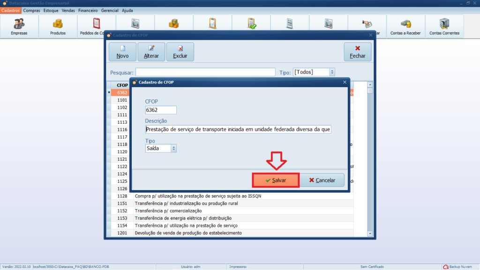Click the Cancelar button
This screenshot has height=270, width=480.
tap(322, 180)
